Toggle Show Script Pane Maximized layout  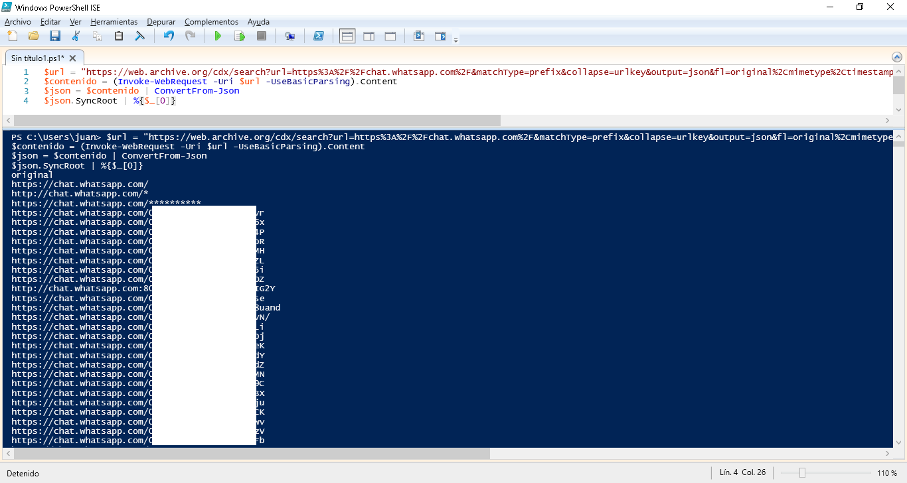[390, 36]
